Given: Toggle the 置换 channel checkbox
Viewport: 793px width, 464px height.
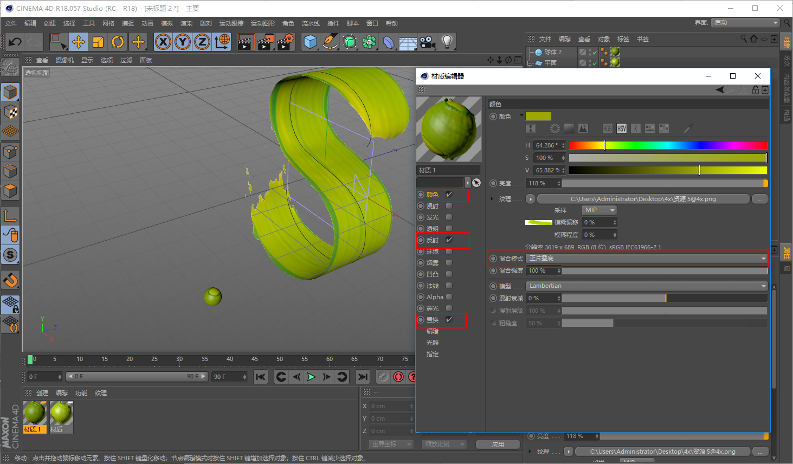Looking at the screenshot, I should [x=449, y=320].
